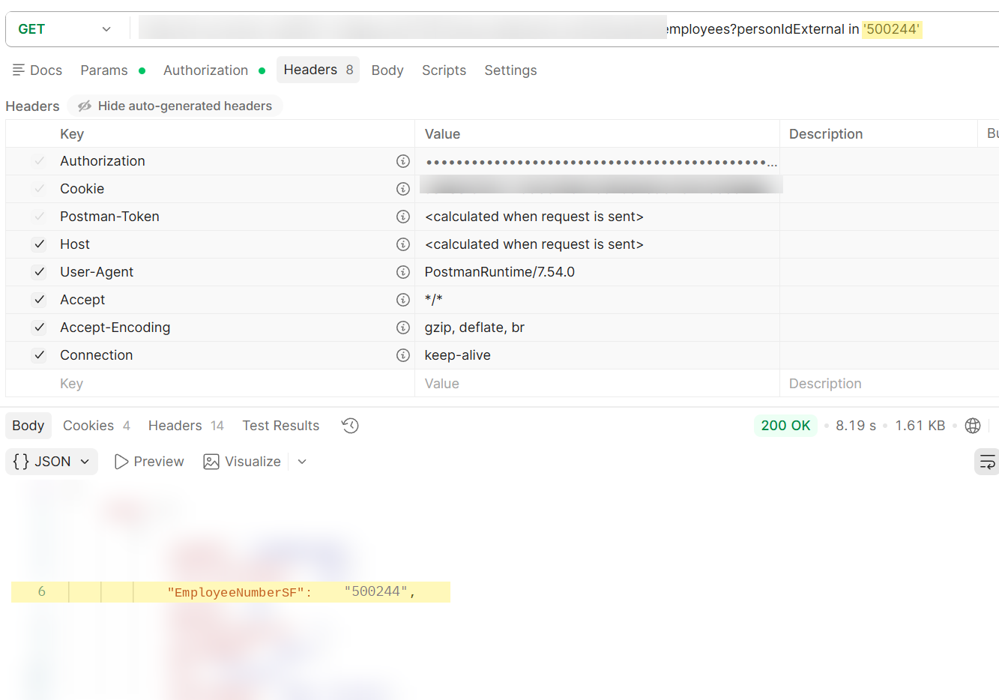
Task: Open the response Headers 14 tab
Action: tap(186, 426)
